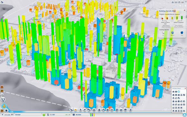Close the Building Density Map panel
The image size is (187, 117).
(184, 10)
